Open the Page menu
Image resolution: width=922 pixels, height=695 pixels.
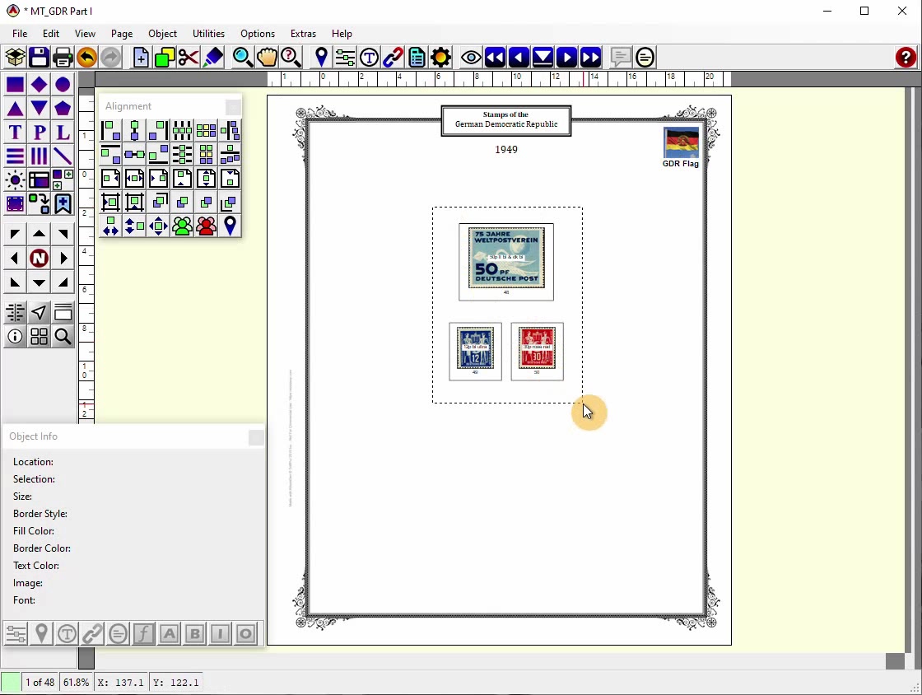(x=122, y=34)
